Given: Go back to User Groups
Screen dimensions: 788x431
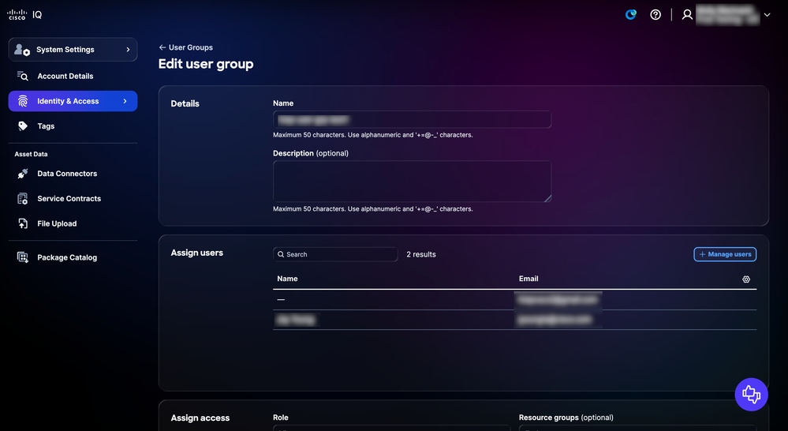Looking at the screenshot, I should click(x=190, y=47).
